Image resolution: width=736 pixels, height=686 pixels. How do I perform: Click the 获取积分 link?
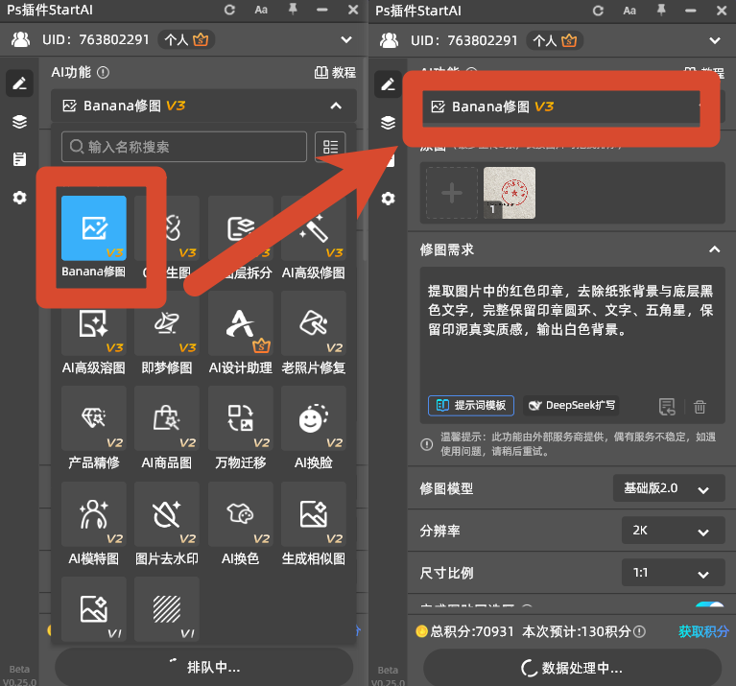click(x=703, y=631)
